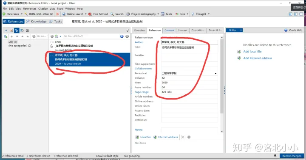Open ISBN, DOI, other ID lookup
This screenshot has width=306, height=160.
point(39,14)
